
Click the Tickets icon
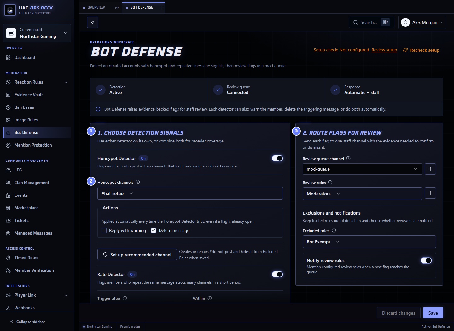click(8, 220)
